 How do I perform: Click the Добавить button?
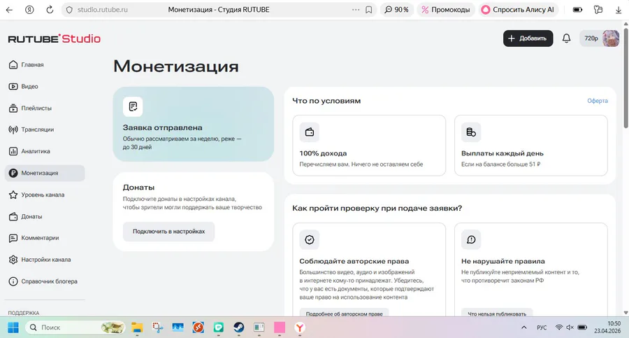(x=528, y=38)
